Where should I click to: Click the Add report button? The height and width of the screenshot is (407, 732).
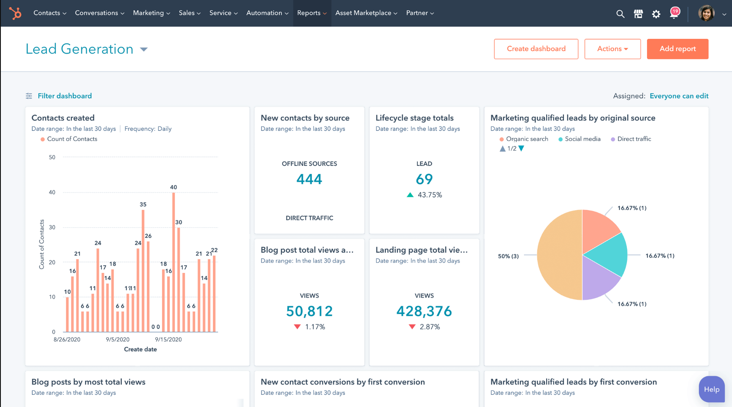(x=678, y=49)
